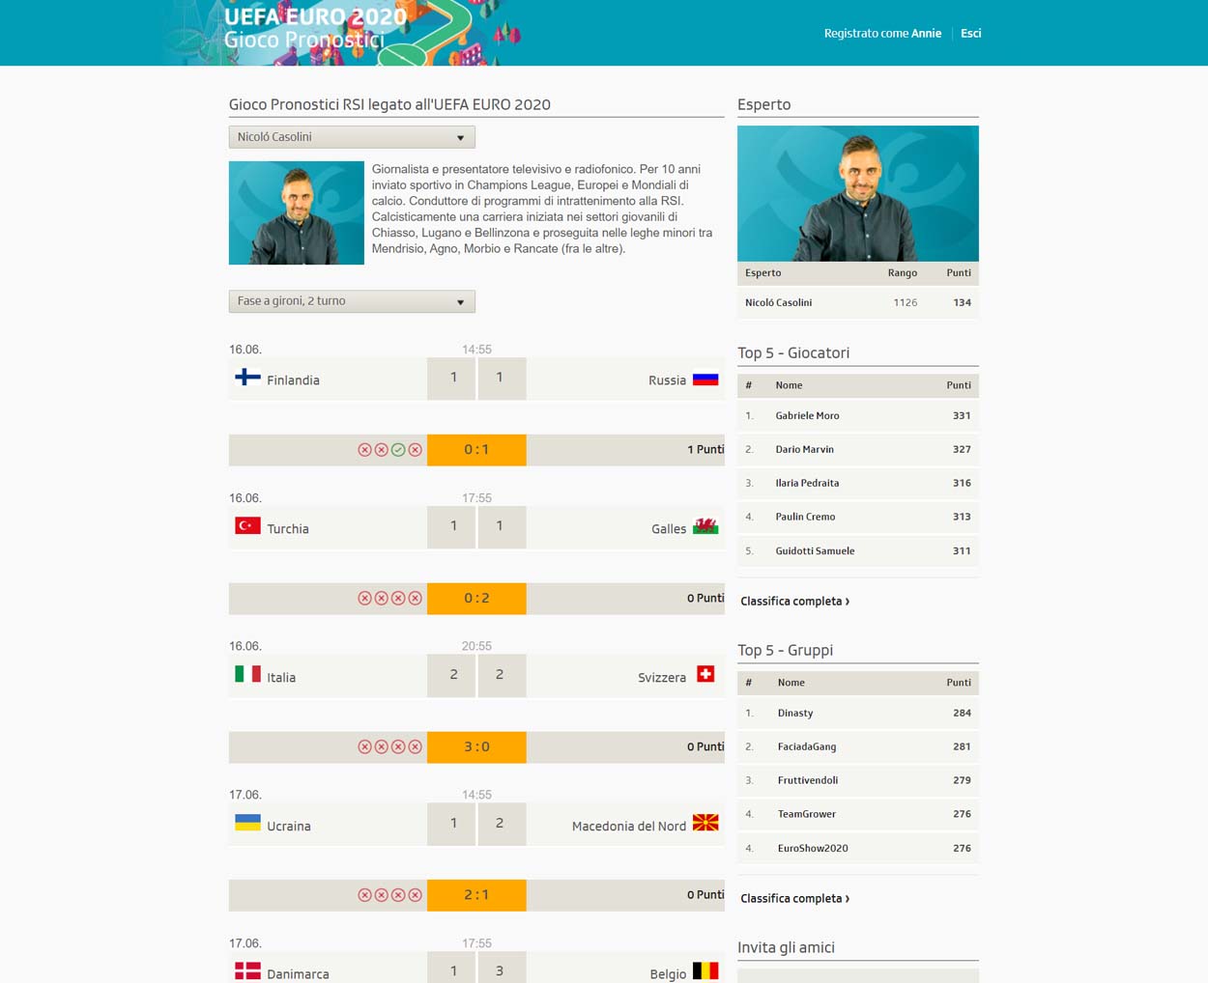This screenshot has width=1208, height=983.
Task: Select group Dinasty in Top 5 Gruppi
Action: coord(795,713)
